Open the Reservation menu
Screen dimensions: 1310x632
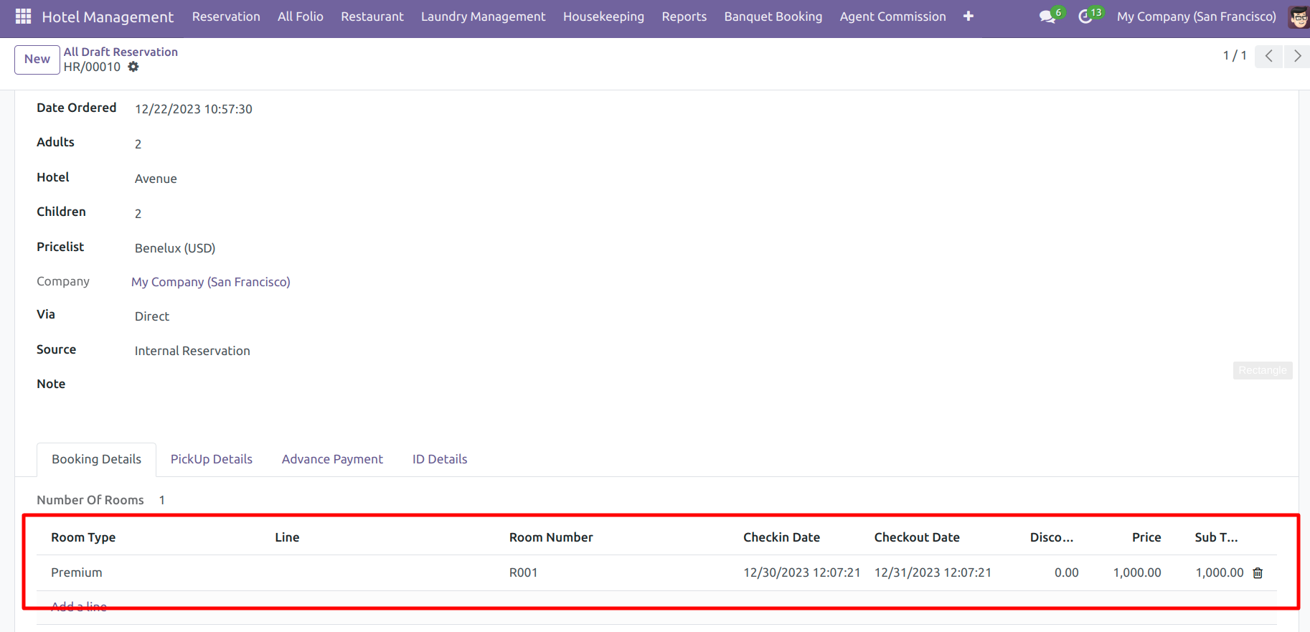click(226, 16)
